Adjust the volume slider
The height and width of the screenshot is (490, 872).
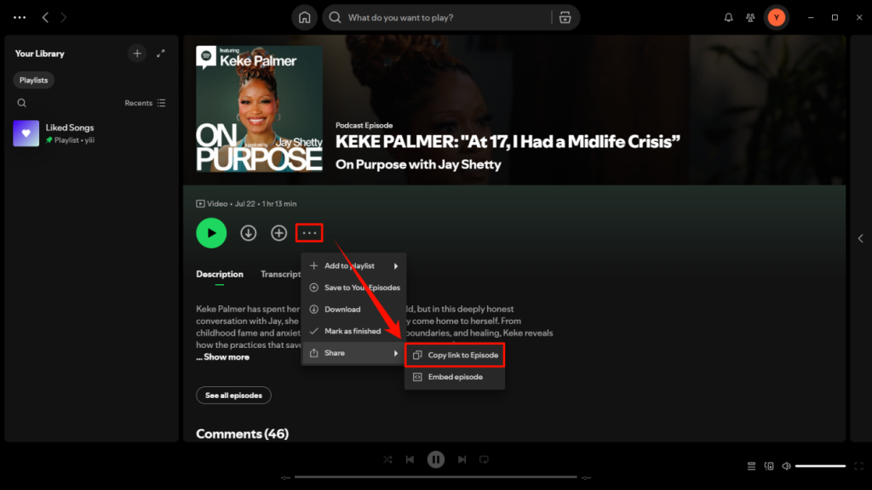820,465
